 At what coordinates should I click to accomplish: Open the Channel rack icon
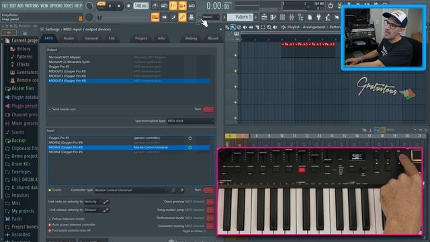(x=282, y=17)
